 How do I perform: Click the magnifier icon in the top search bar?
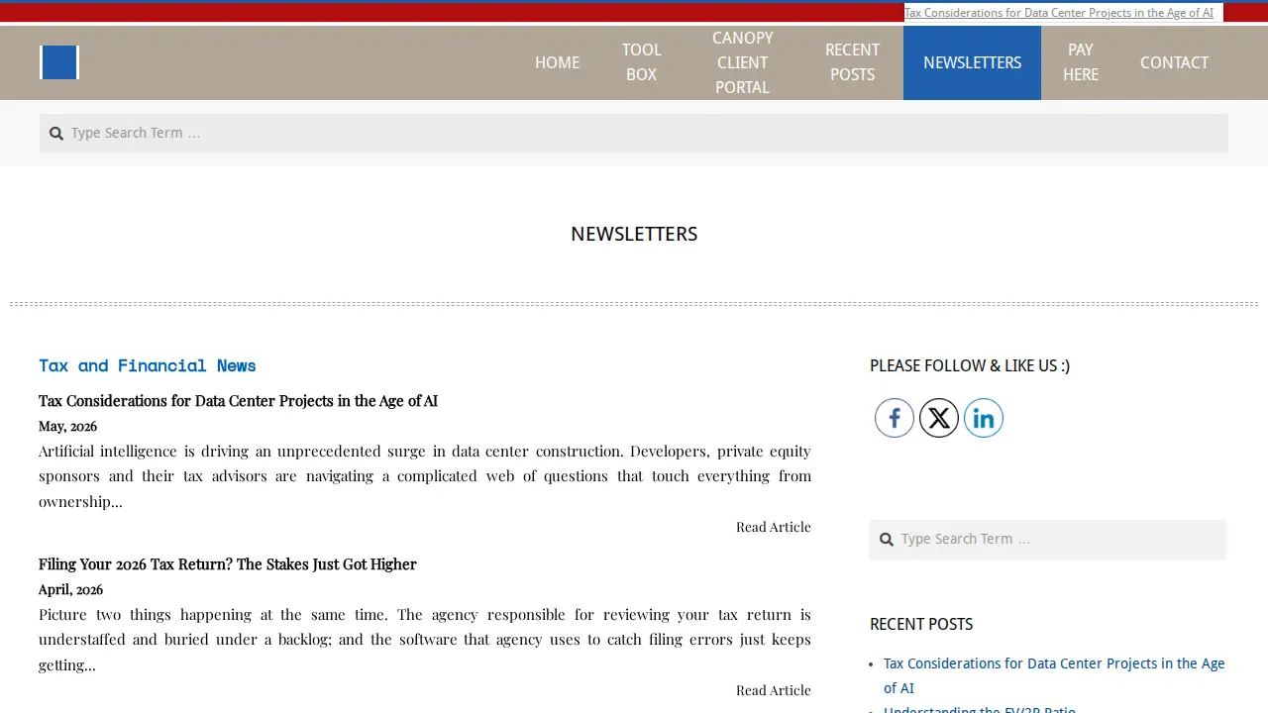click(56, 134)
